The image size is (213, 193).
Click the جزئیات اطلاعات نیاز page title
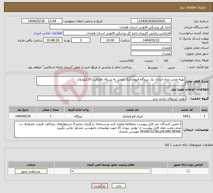point(193,7)
